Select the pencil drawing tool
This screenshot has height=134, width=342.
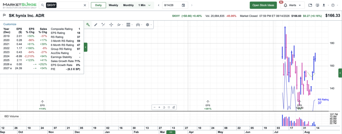[96, 25]
